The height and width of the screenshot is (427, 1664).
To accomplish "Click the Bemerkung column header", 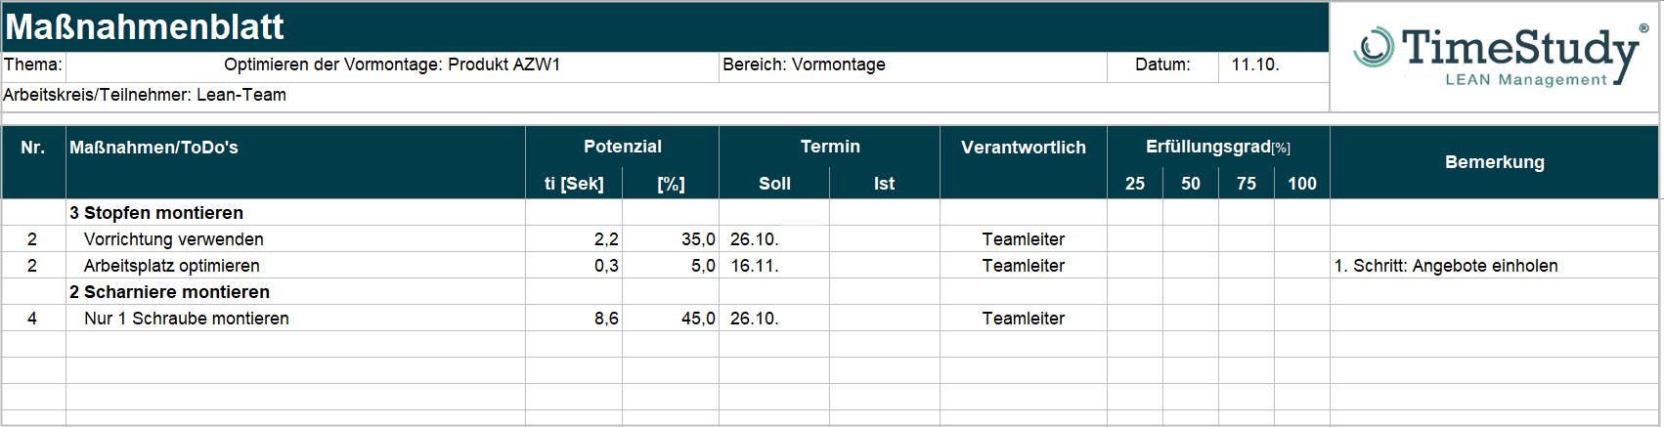I will coord(1494,162).
